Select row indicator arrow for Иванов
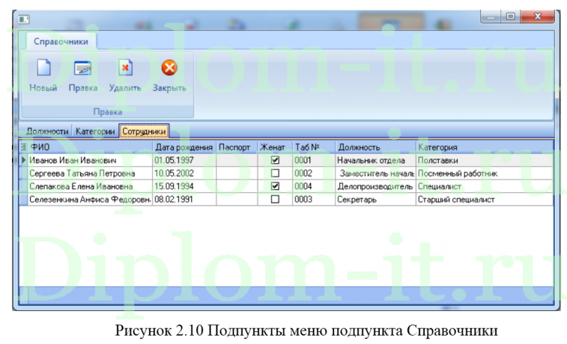The width and height of the screenshot is (567, 344). pos(23,160)
